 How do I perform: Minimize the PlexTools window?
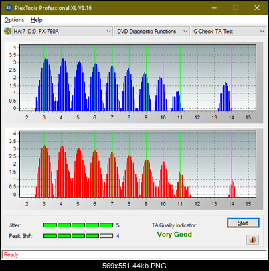tap(214, 8)
